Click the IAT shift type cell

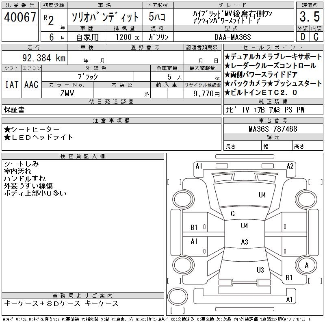(x=11, y=84)
